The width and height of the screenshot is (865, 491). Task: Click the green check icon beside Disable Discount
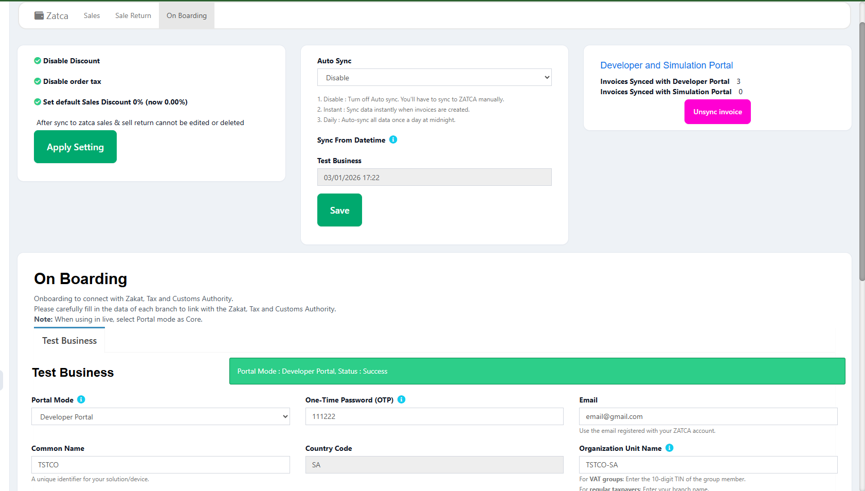point(38,61)
